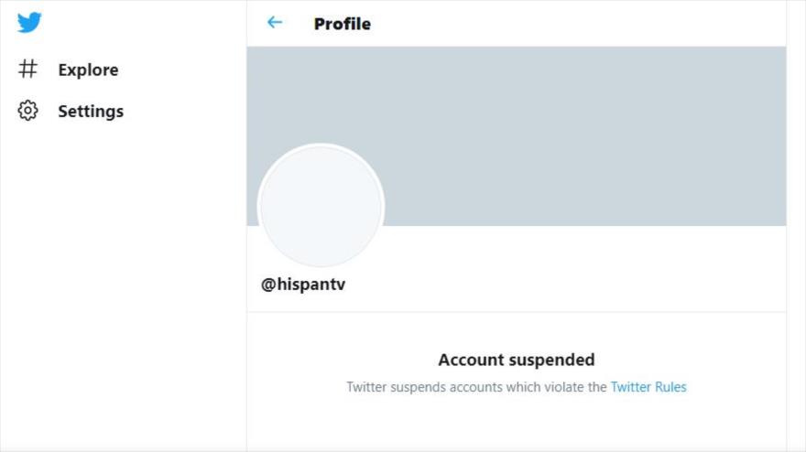Open the Twitter Rules link
This screenshot has width=806, height=452.
648,387
